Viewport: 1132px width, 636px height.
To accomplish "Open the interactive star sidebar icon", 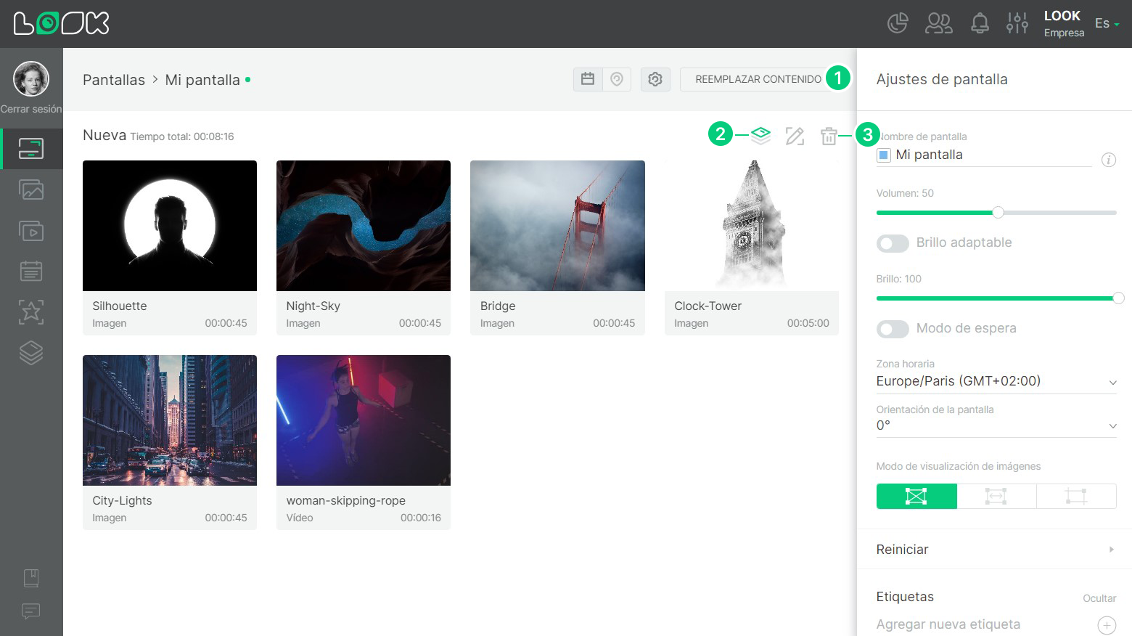I will coord(31,312).
